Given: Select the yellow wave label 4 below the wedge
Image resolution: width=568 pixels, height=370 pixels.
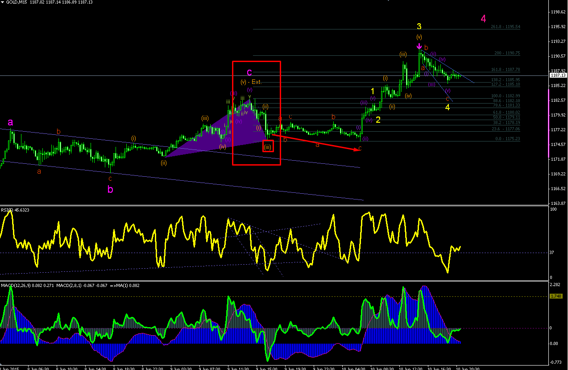Looking at the screenshot, I should coord(448,107).
